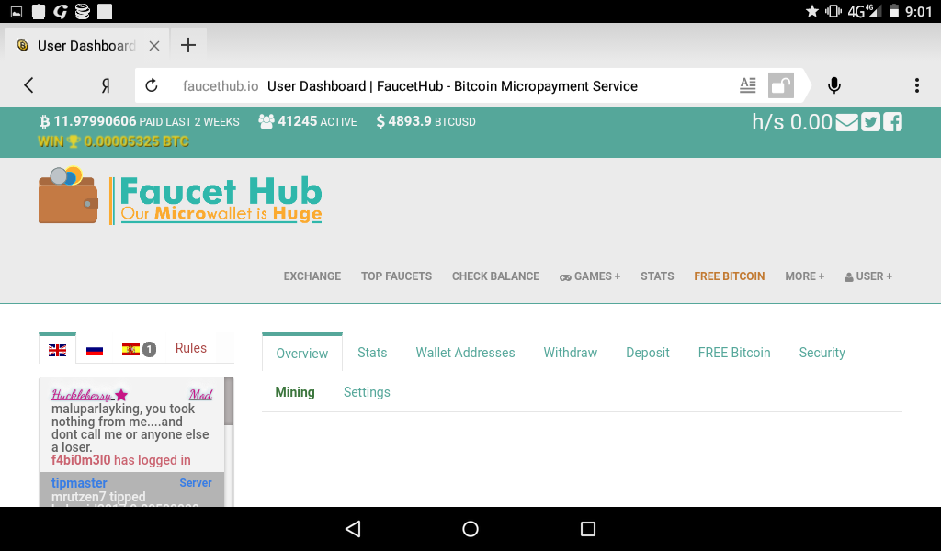Viewport: 941px width, 551px height.
Task: Select the Spanish flag chat tab
Action: (130, 349)
